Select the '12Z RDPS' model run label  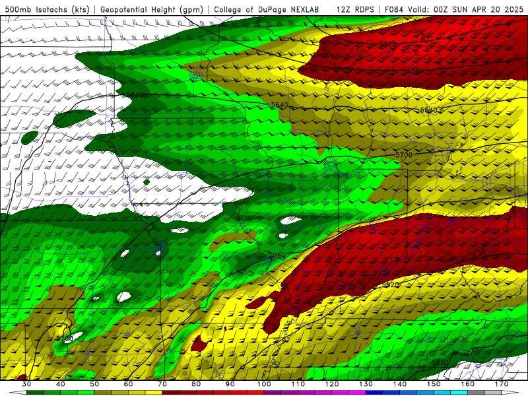click(355, 9)
